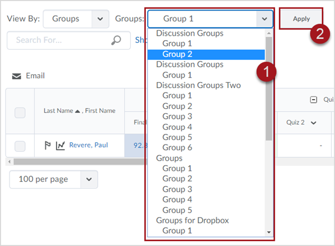Click the sort arrow next to Last Name
This screenshot has height=246, width=335.
pyautogui.click(x=78, y=111)
